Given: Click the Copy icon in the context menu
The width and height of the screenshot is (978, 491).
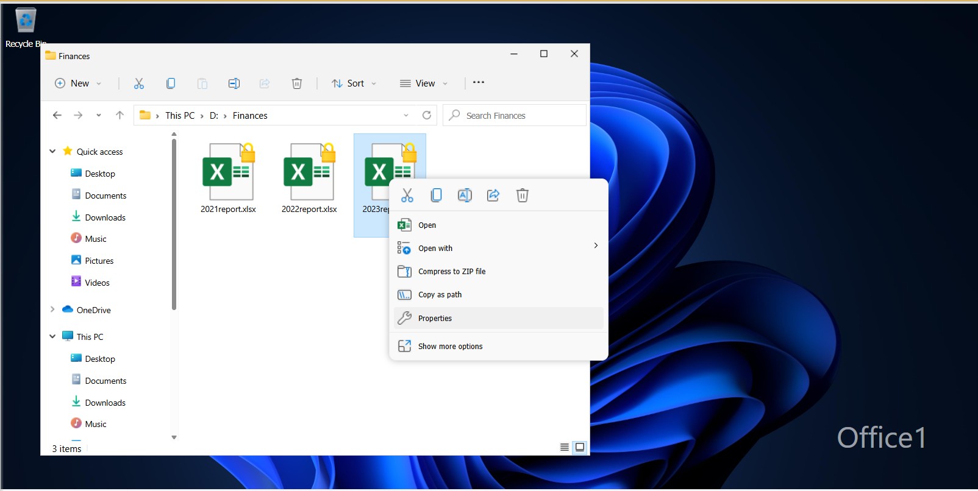Looking at the screenshot, I should pyautogui.click(x=436, y=196).
